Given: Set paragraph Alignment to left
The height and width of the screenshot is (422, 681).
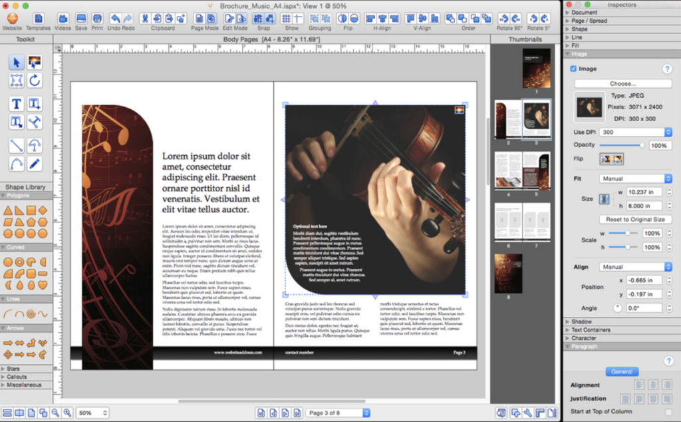Looking at the screenshot, I should point(639,385).
